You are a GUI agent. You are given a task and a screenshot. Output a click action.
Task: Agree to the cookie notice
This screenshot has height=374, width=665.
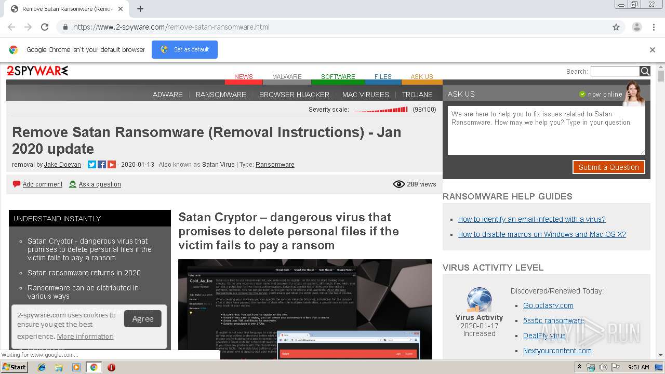coord(143,319)
